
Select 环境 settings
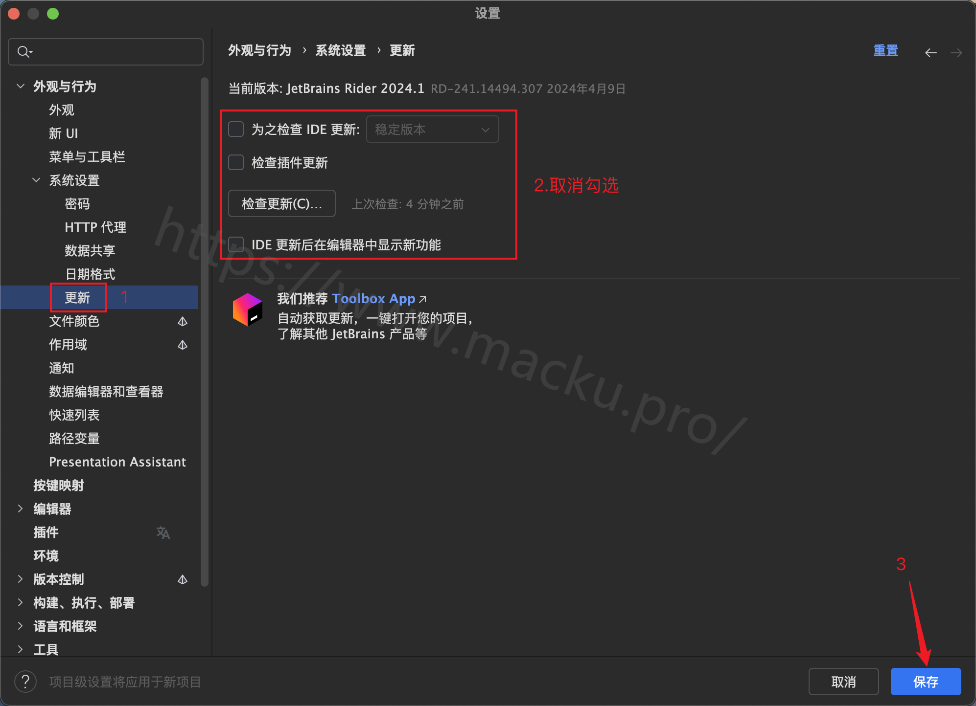coord(46,556)
